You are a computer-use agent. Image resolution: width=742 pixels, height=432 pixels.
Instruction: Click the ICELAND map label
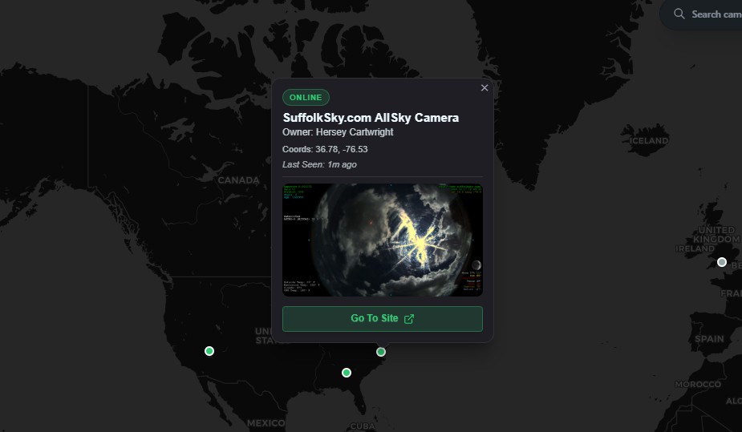point(649,141)
